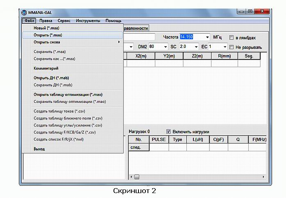Select Открыть (*.maa) menu entry
Viewport: 286px width, 198px height.
coord(73,35)
